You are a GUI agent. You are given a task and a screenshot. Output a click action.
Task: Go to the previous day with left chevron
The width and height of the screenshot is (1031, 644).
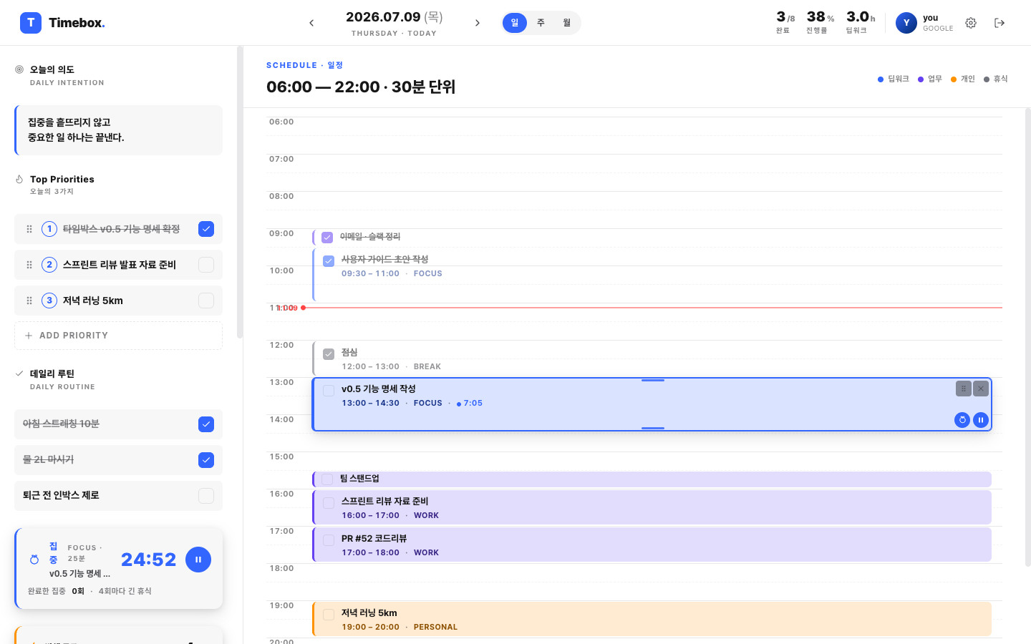(x=311, y=23)
